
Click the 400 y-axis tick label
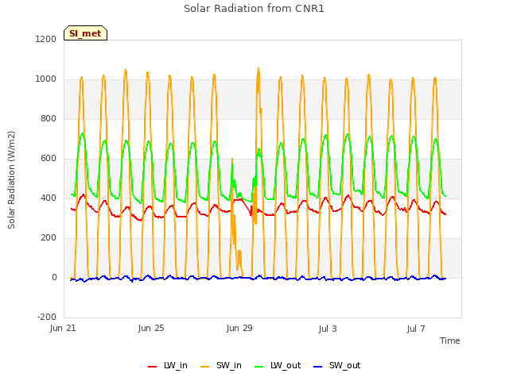click(49, 198)
